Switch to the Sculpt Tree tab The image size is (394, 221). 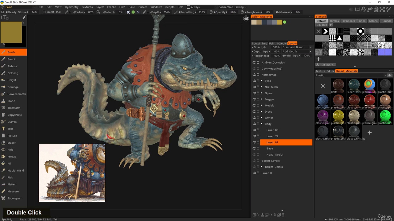pos(259,44)
